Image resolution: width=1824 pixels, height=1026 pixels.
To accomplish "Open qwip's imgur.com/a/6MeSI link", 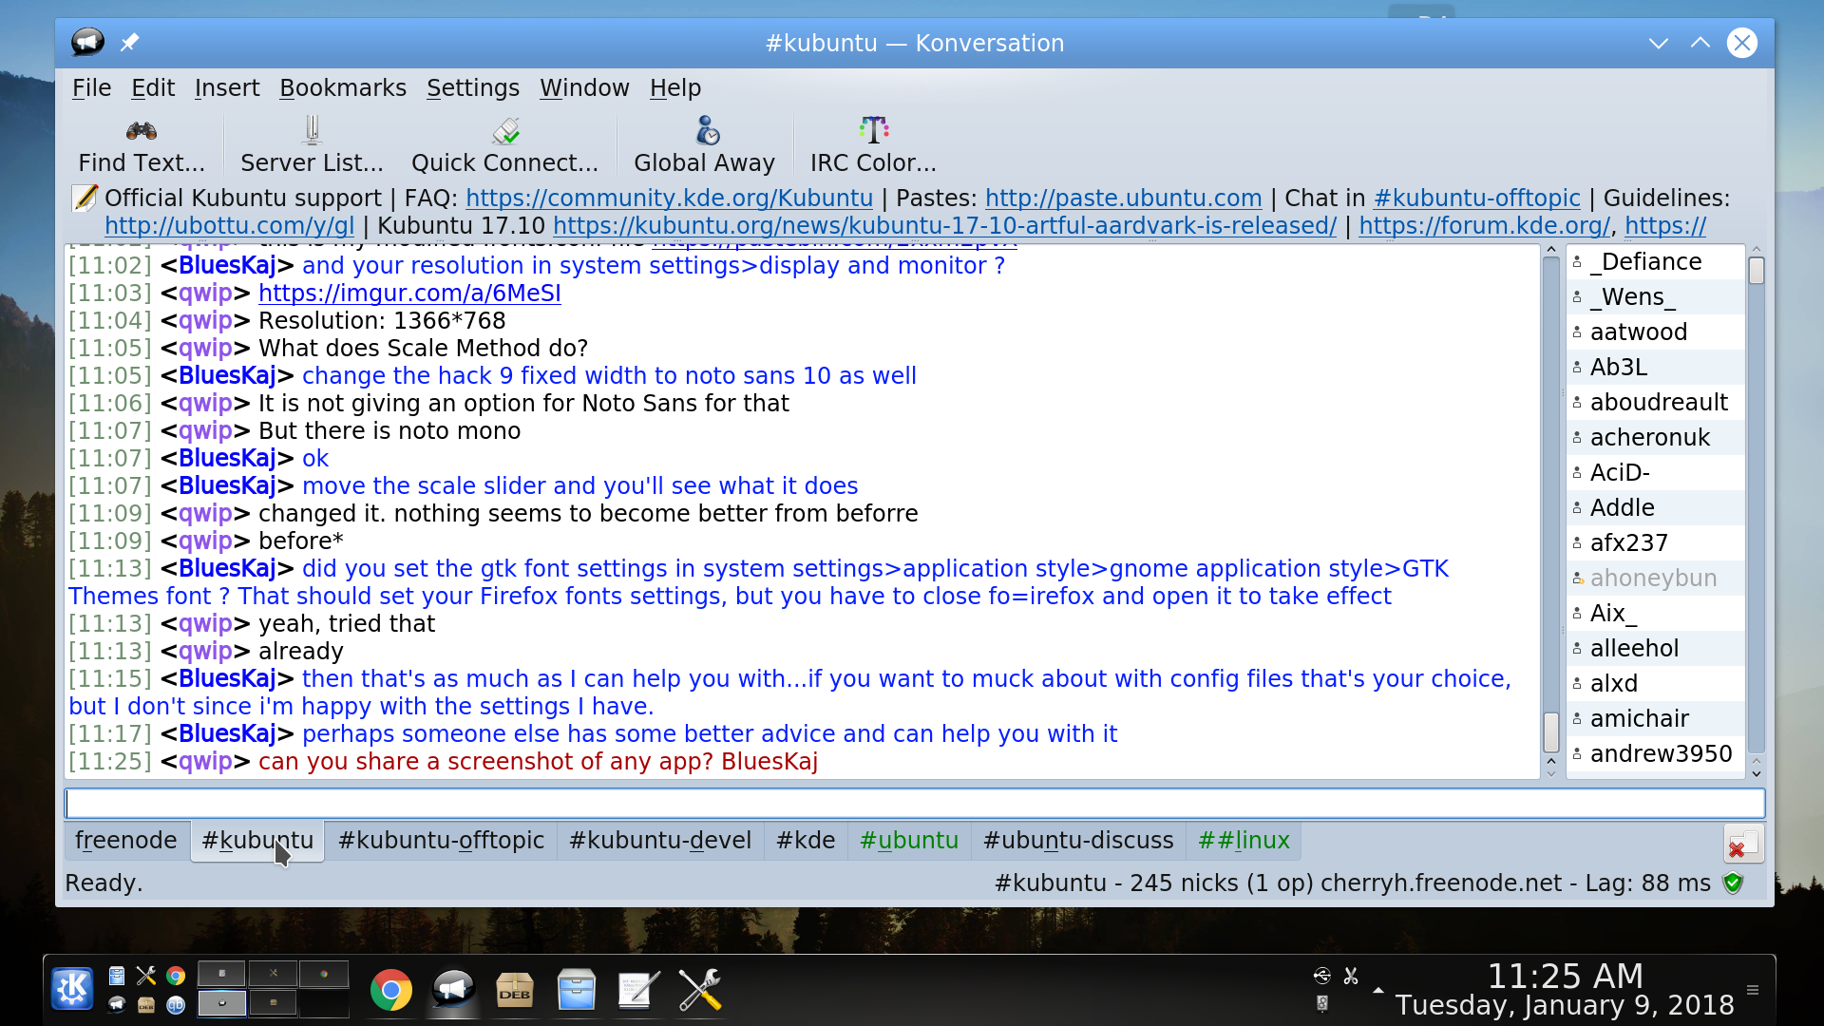I will [409, 293].
